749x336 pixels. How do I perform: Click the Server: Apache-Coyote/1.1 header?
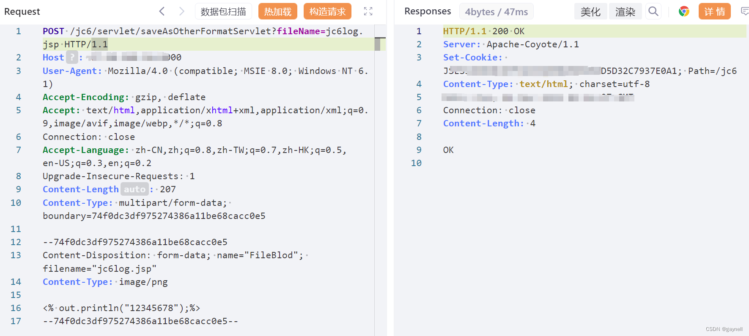pyautogui.click(x=511, y=44)
